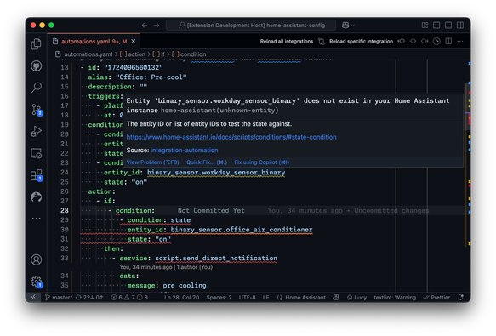Image resolution: width=496 pixels, height=336 pixels.
Task: Click the action breadcrumb segment
Action: 137,54
